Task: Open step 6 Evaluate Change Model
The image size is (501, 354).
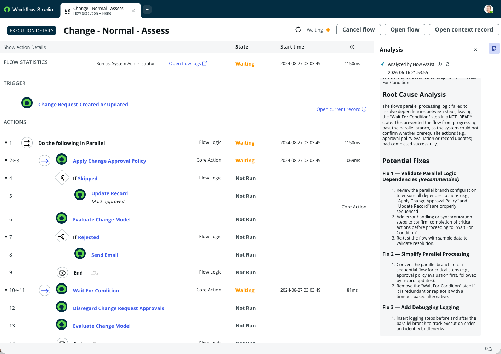Action: click(x=102, y=220)
